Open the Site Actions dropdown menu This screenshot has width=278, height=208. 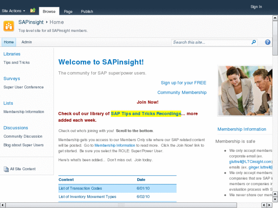coord(13,11)
